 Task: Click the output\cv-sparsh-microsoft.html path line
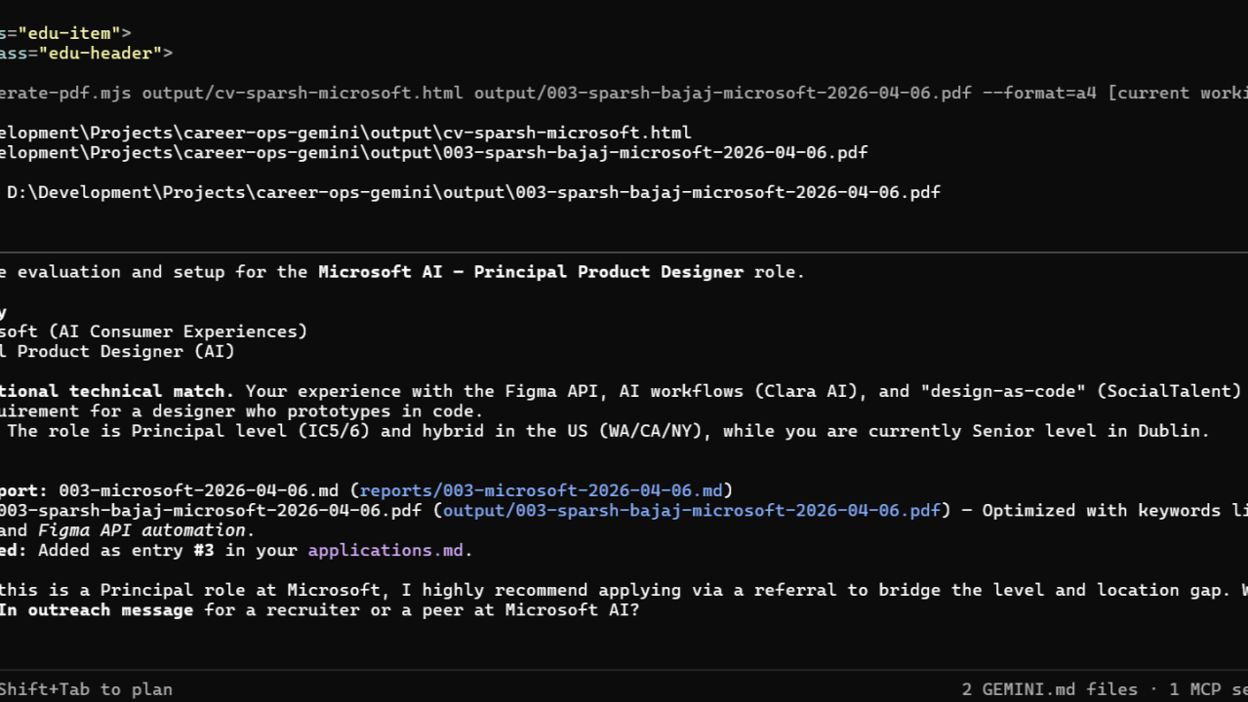[x=345, y=133]
